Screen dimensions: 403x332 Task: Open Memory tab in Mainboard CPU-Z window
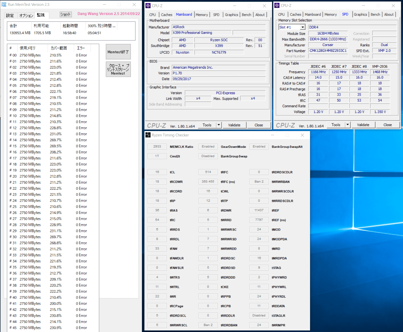point(202,15)
